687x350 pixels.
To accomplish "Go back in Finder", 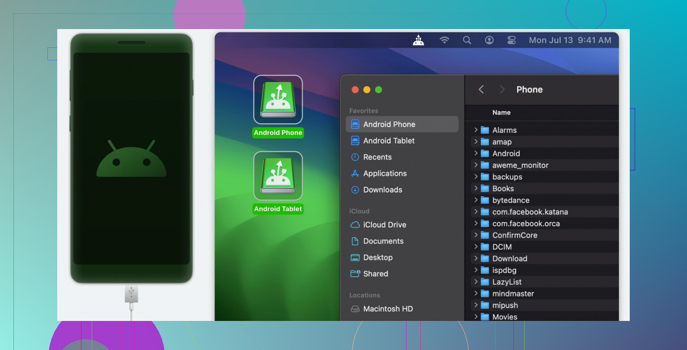I will (481, 89).
